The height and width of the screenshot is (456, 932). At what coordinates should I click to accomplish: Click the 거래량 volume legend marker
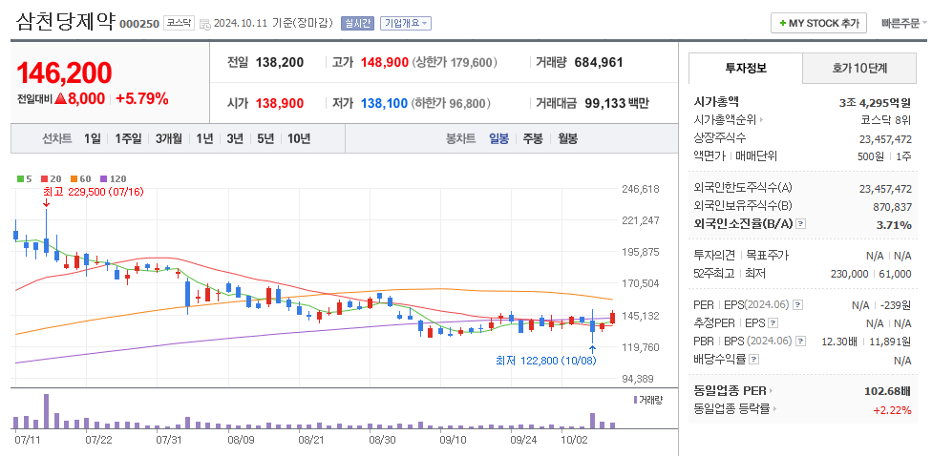click(x=635, y=400)
